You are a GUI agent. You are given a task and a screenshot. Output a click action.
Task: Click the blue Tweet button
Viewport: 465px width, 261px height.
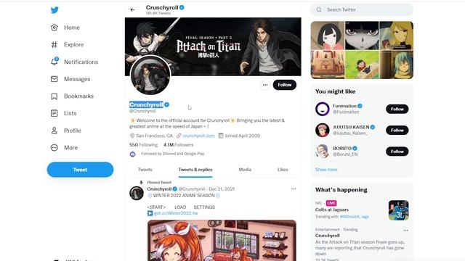coord(80,170)
